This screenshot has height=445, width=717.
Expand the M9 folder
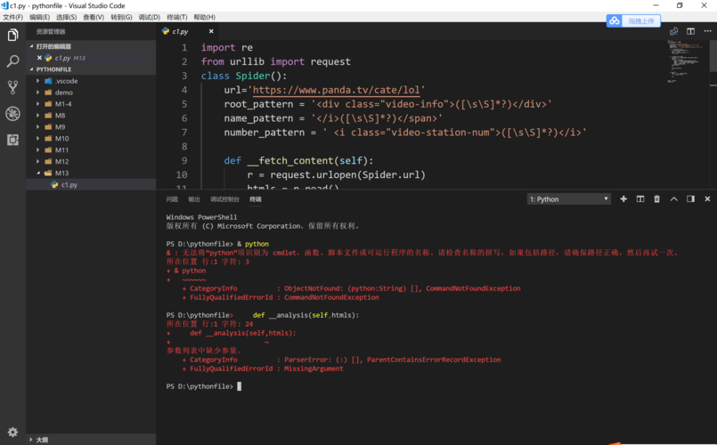(38, 126)
